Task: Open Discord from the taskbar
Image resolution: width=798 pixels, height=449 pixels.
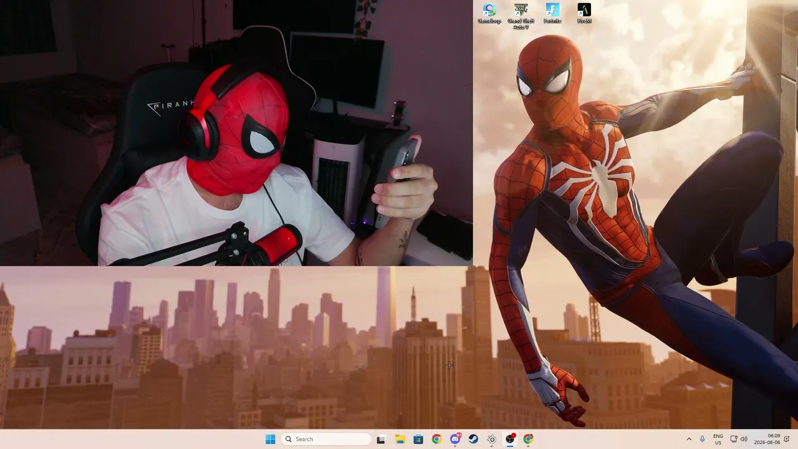Action: (x=455, y=439)
